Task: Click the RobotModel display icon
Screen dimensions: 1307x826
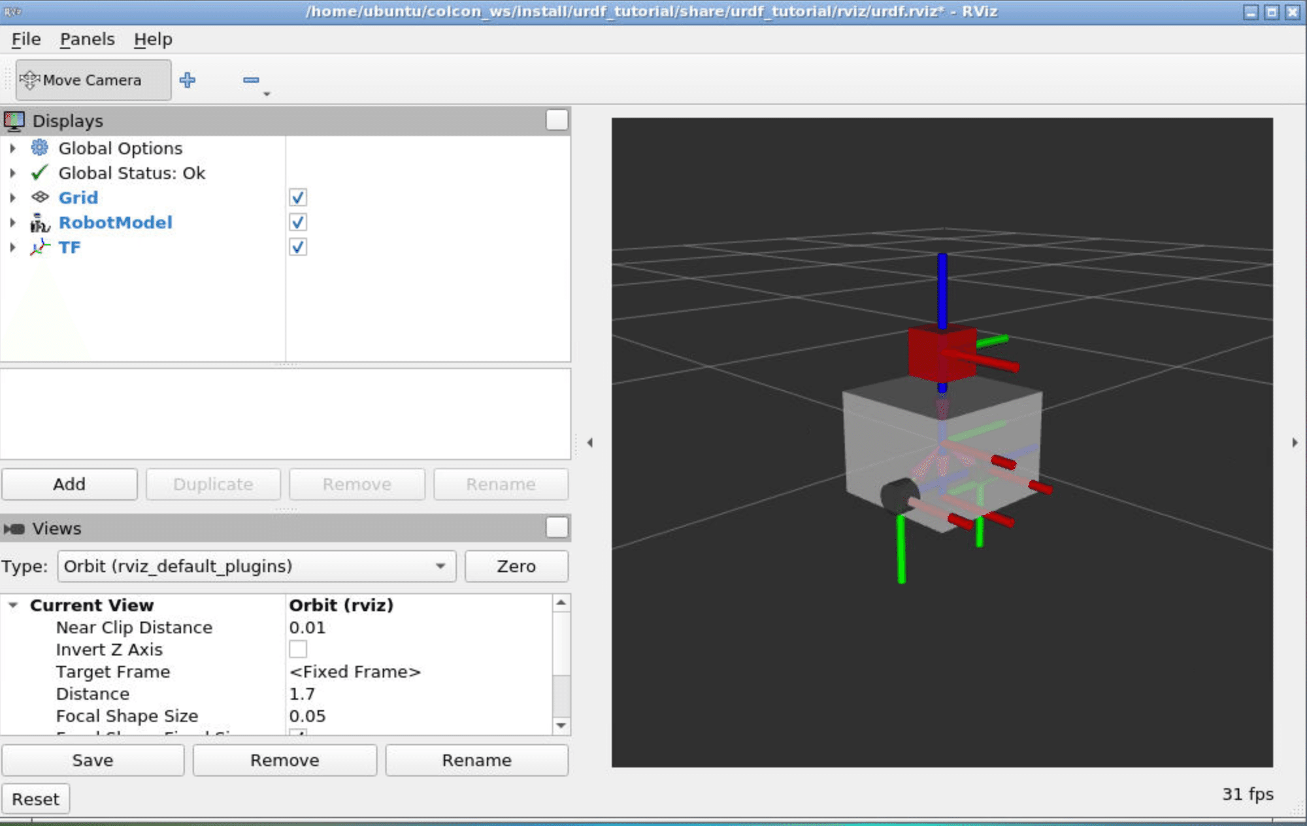Action: (40, 222)
